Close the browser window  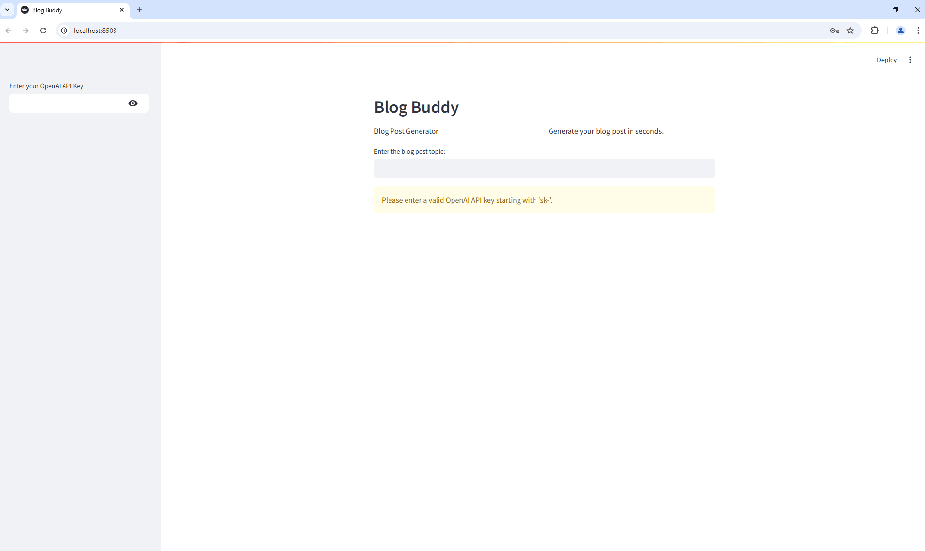pyautogui.click(x=917, y=10)
